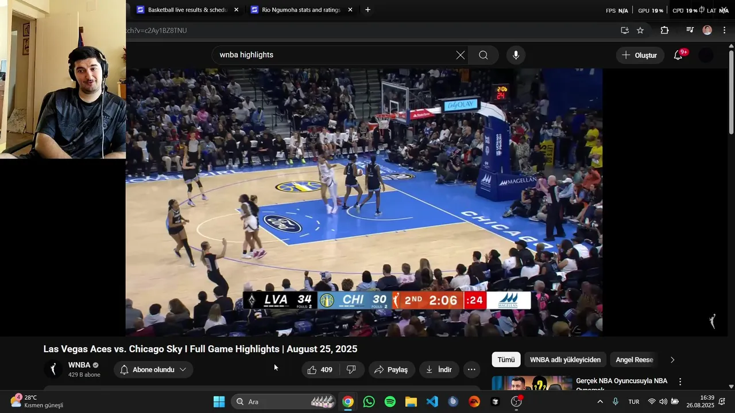The image size is (735, 413).
Task: Open Chrome extensions puzzle icon
Action: [664, 30]
